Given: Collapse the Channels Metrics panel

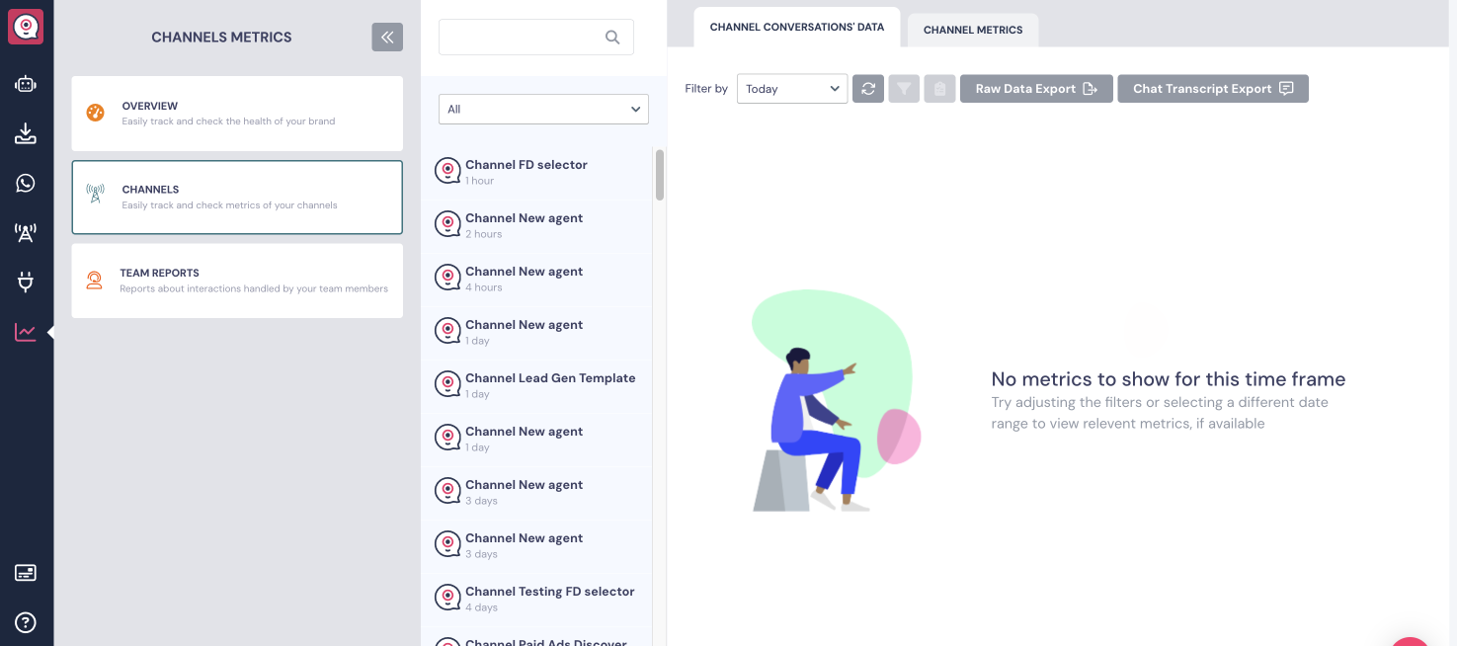Looking at the screenshot, I should (x=386, y=37).
